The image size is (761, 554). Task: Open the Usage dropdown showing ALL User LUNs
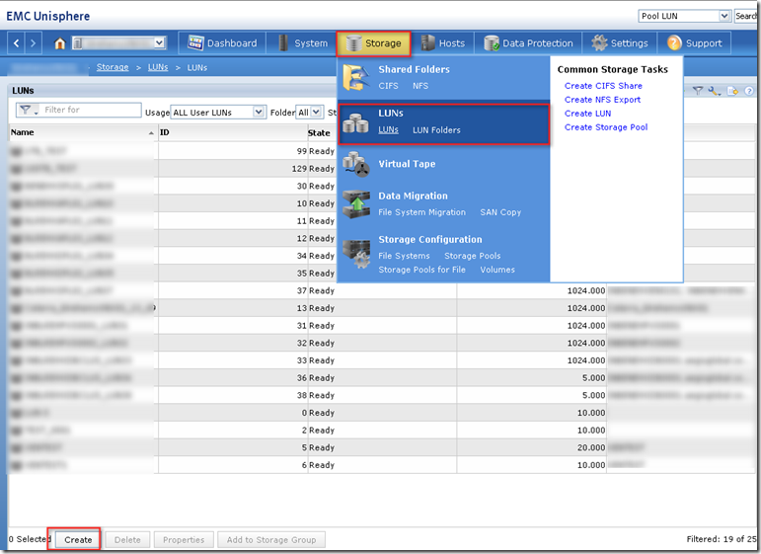point(218,113)
